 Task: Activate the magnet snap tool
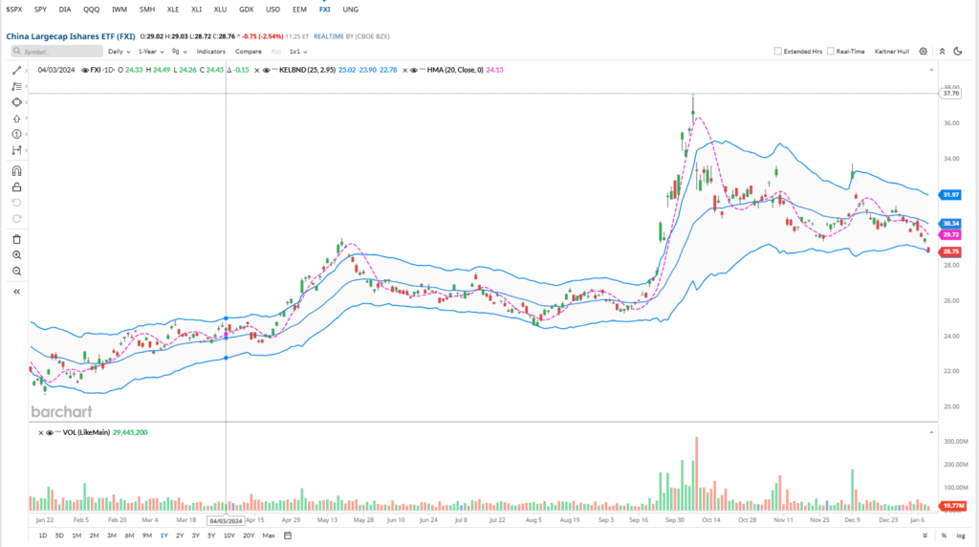tap(16, 171)
